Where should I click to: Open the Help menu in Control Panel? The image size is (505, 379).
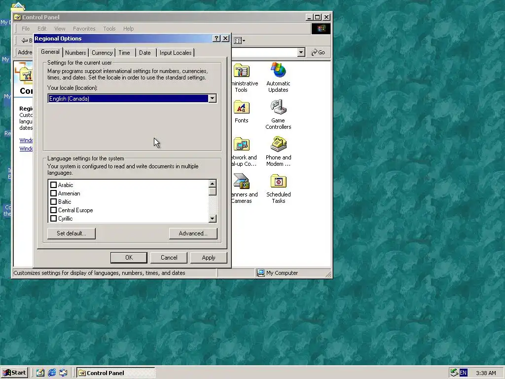click(129, 29)
